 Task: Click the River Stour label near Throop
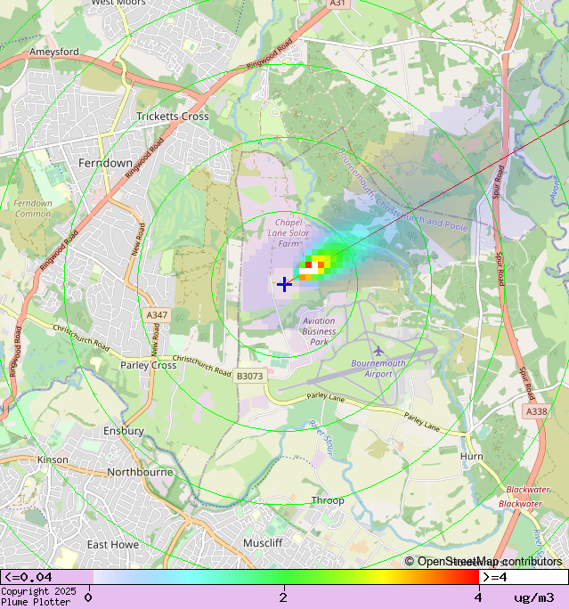321,437
